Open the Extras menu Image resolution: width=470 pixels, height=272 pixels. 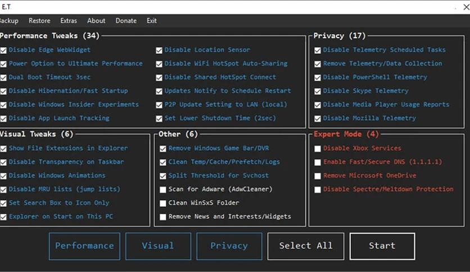pyautogui.click(x=69, y=21)
